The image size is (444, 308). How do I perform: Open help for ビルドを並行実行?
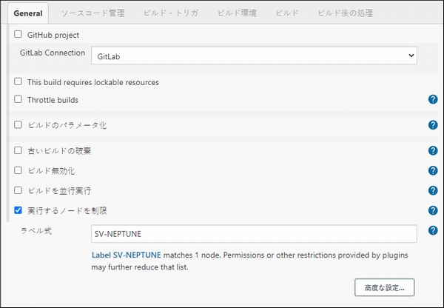(433, 190)
